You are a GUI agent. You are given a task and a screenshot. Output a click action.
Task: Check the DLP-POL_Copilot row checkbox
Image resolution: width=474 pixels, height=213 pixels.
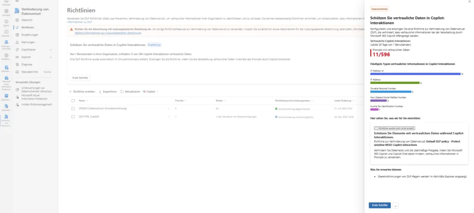pos(73,117)
